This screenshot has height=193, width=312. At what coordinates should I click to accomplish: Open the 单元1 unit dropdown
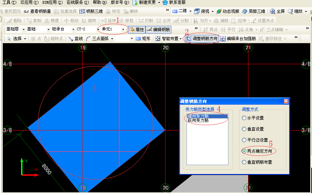tap(123, 29)
